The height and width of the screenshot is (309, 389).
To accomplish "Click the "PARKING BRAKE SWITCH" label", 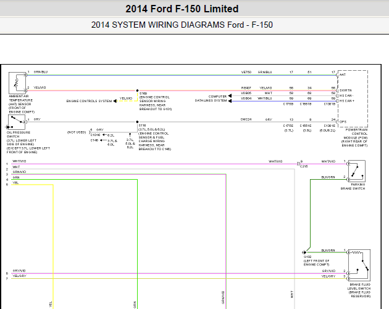I will (x=353, y=187).
